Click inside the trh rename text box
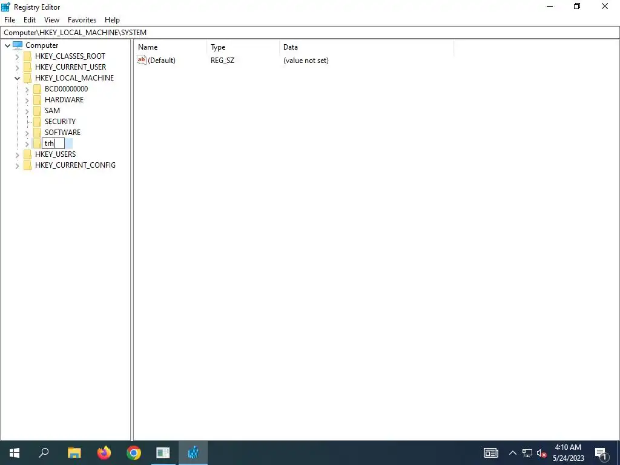Viewport: 620px width, 465px height. [53, 143]
